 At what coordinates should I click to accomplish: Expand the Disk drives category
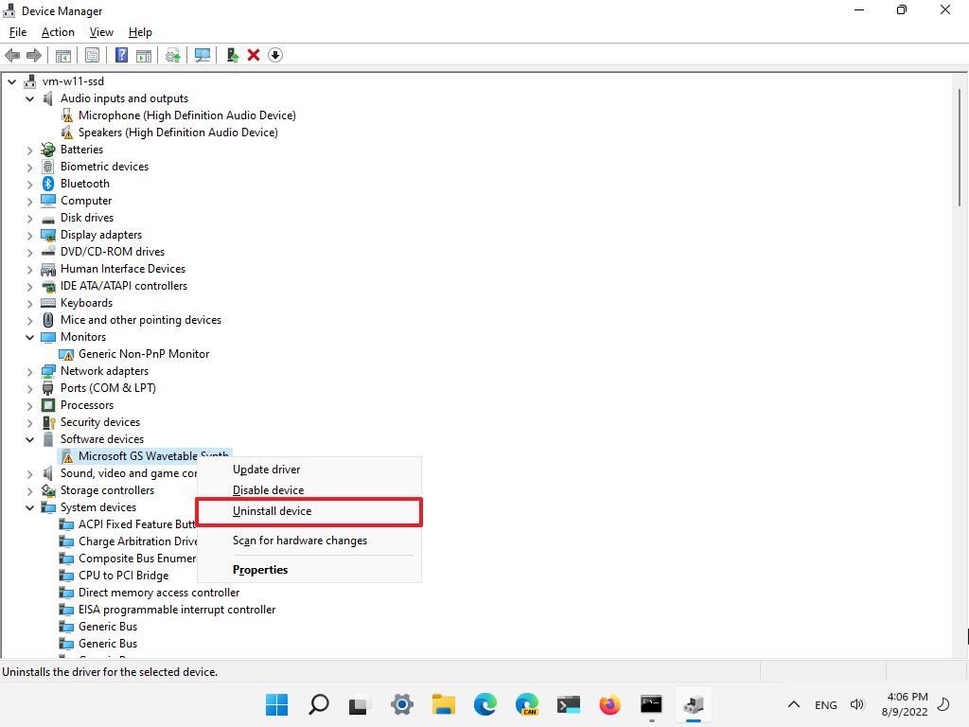pos(29,218)
